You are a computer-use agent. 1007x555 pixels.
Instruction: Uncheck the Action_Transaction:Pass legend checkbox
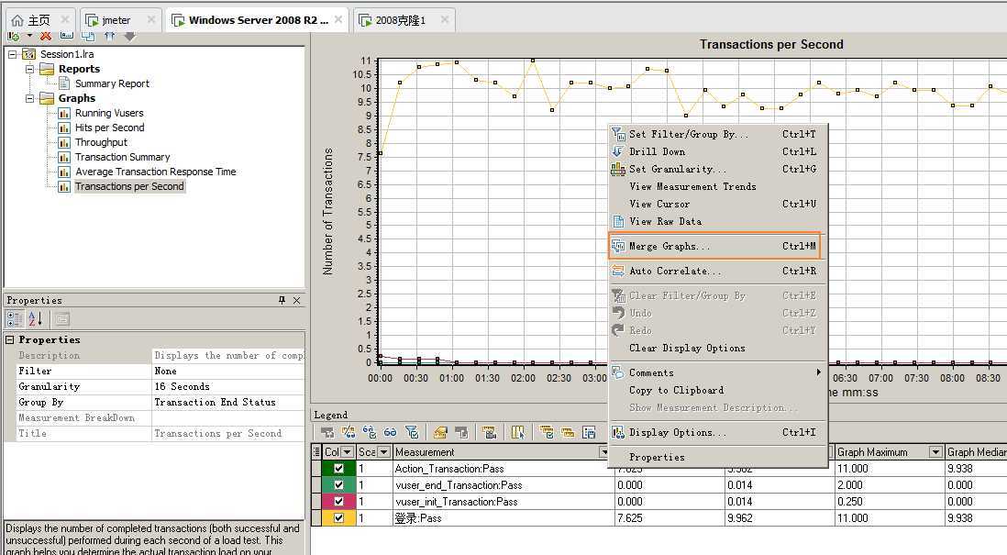pos(338,468)
